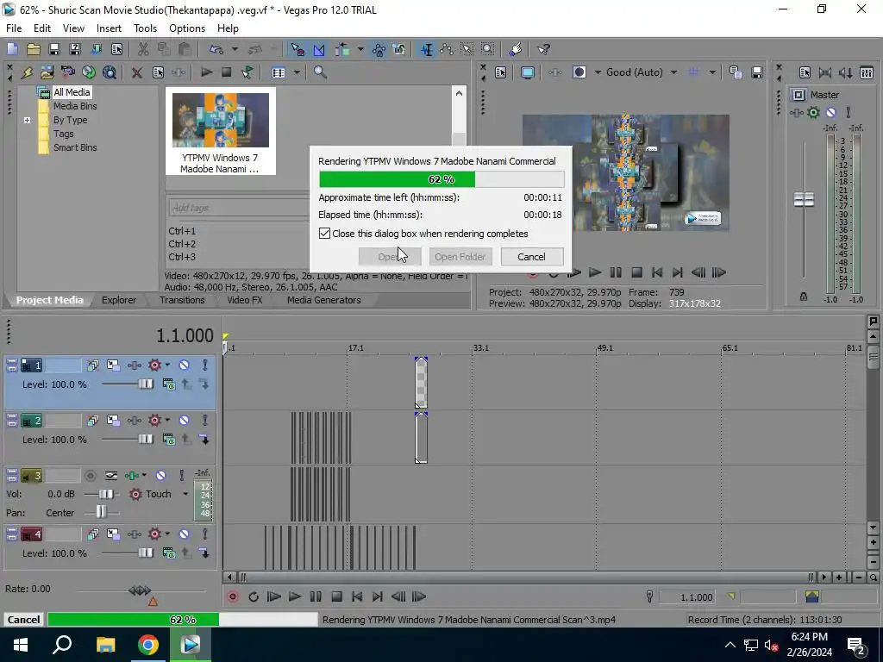Solo video track 2

tap(205, 421)
